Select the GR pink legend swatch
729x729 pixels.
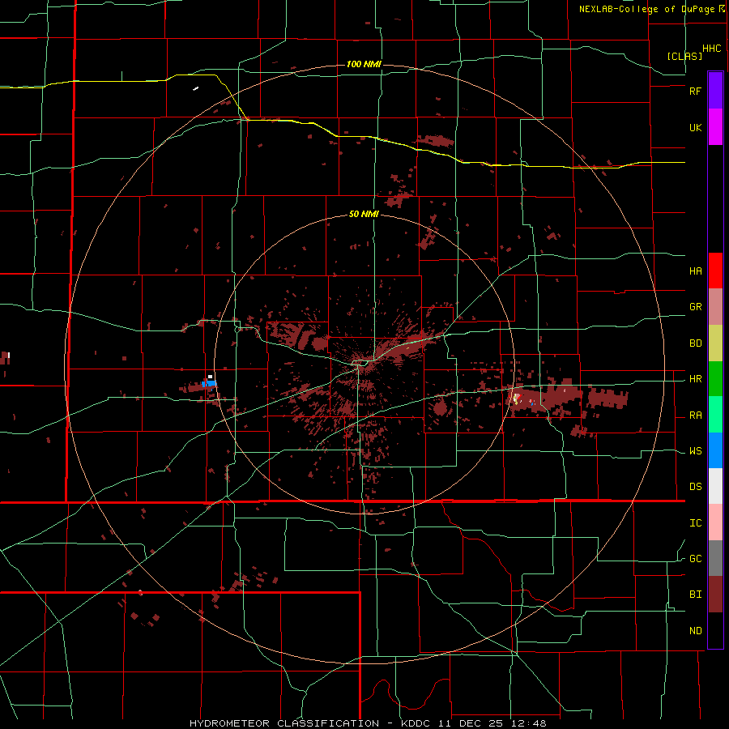tap(715, 307)
